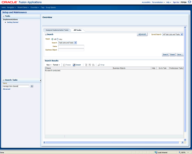
Task: Click the arrow icon beside the task search field
Action: point(32,86)
